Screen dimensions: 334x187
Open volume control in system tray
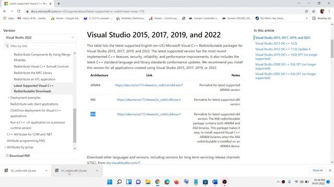coord(302,182)
